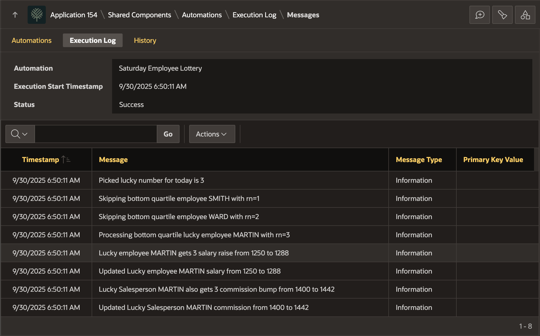Click the Success status value
This screenshot has height=336, width=540.
pos(131,104)
